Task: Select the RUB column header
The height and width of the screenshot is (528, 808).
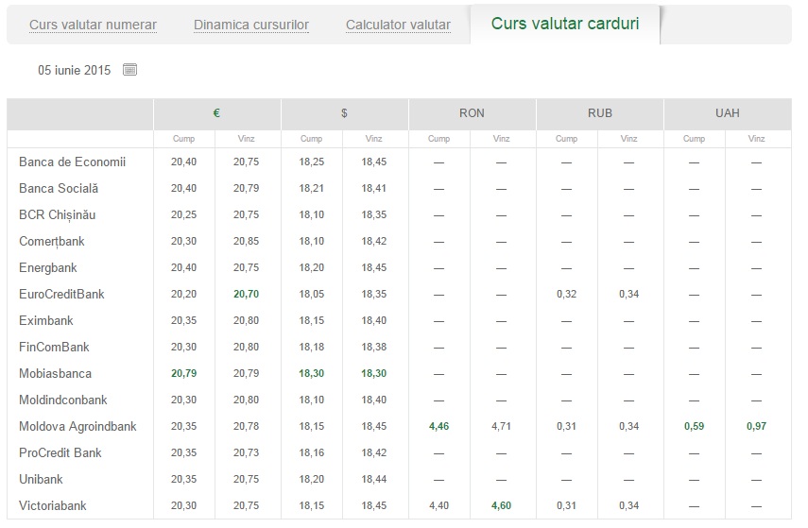Action: tap(600, 113)
